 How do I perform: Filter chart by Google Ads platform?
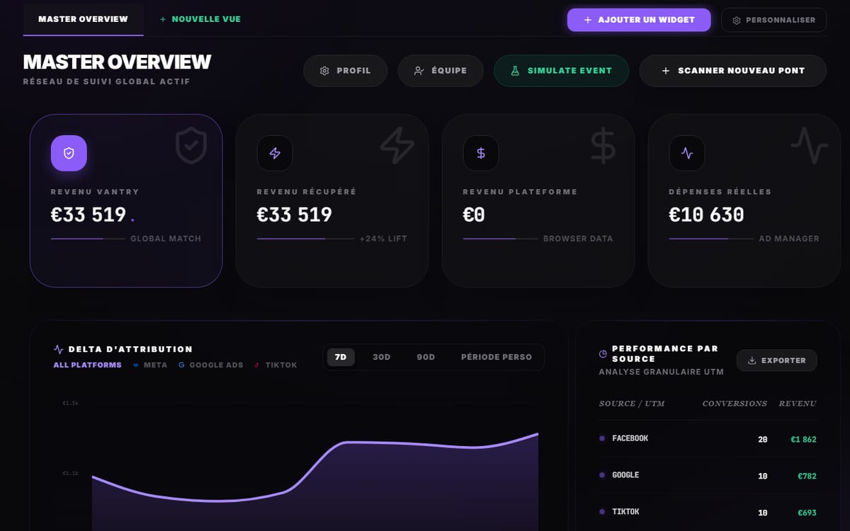click(211, 365)
